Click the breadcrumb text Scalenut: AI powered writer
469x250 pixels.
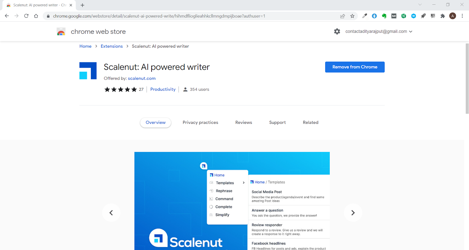(x=160, y=46)
